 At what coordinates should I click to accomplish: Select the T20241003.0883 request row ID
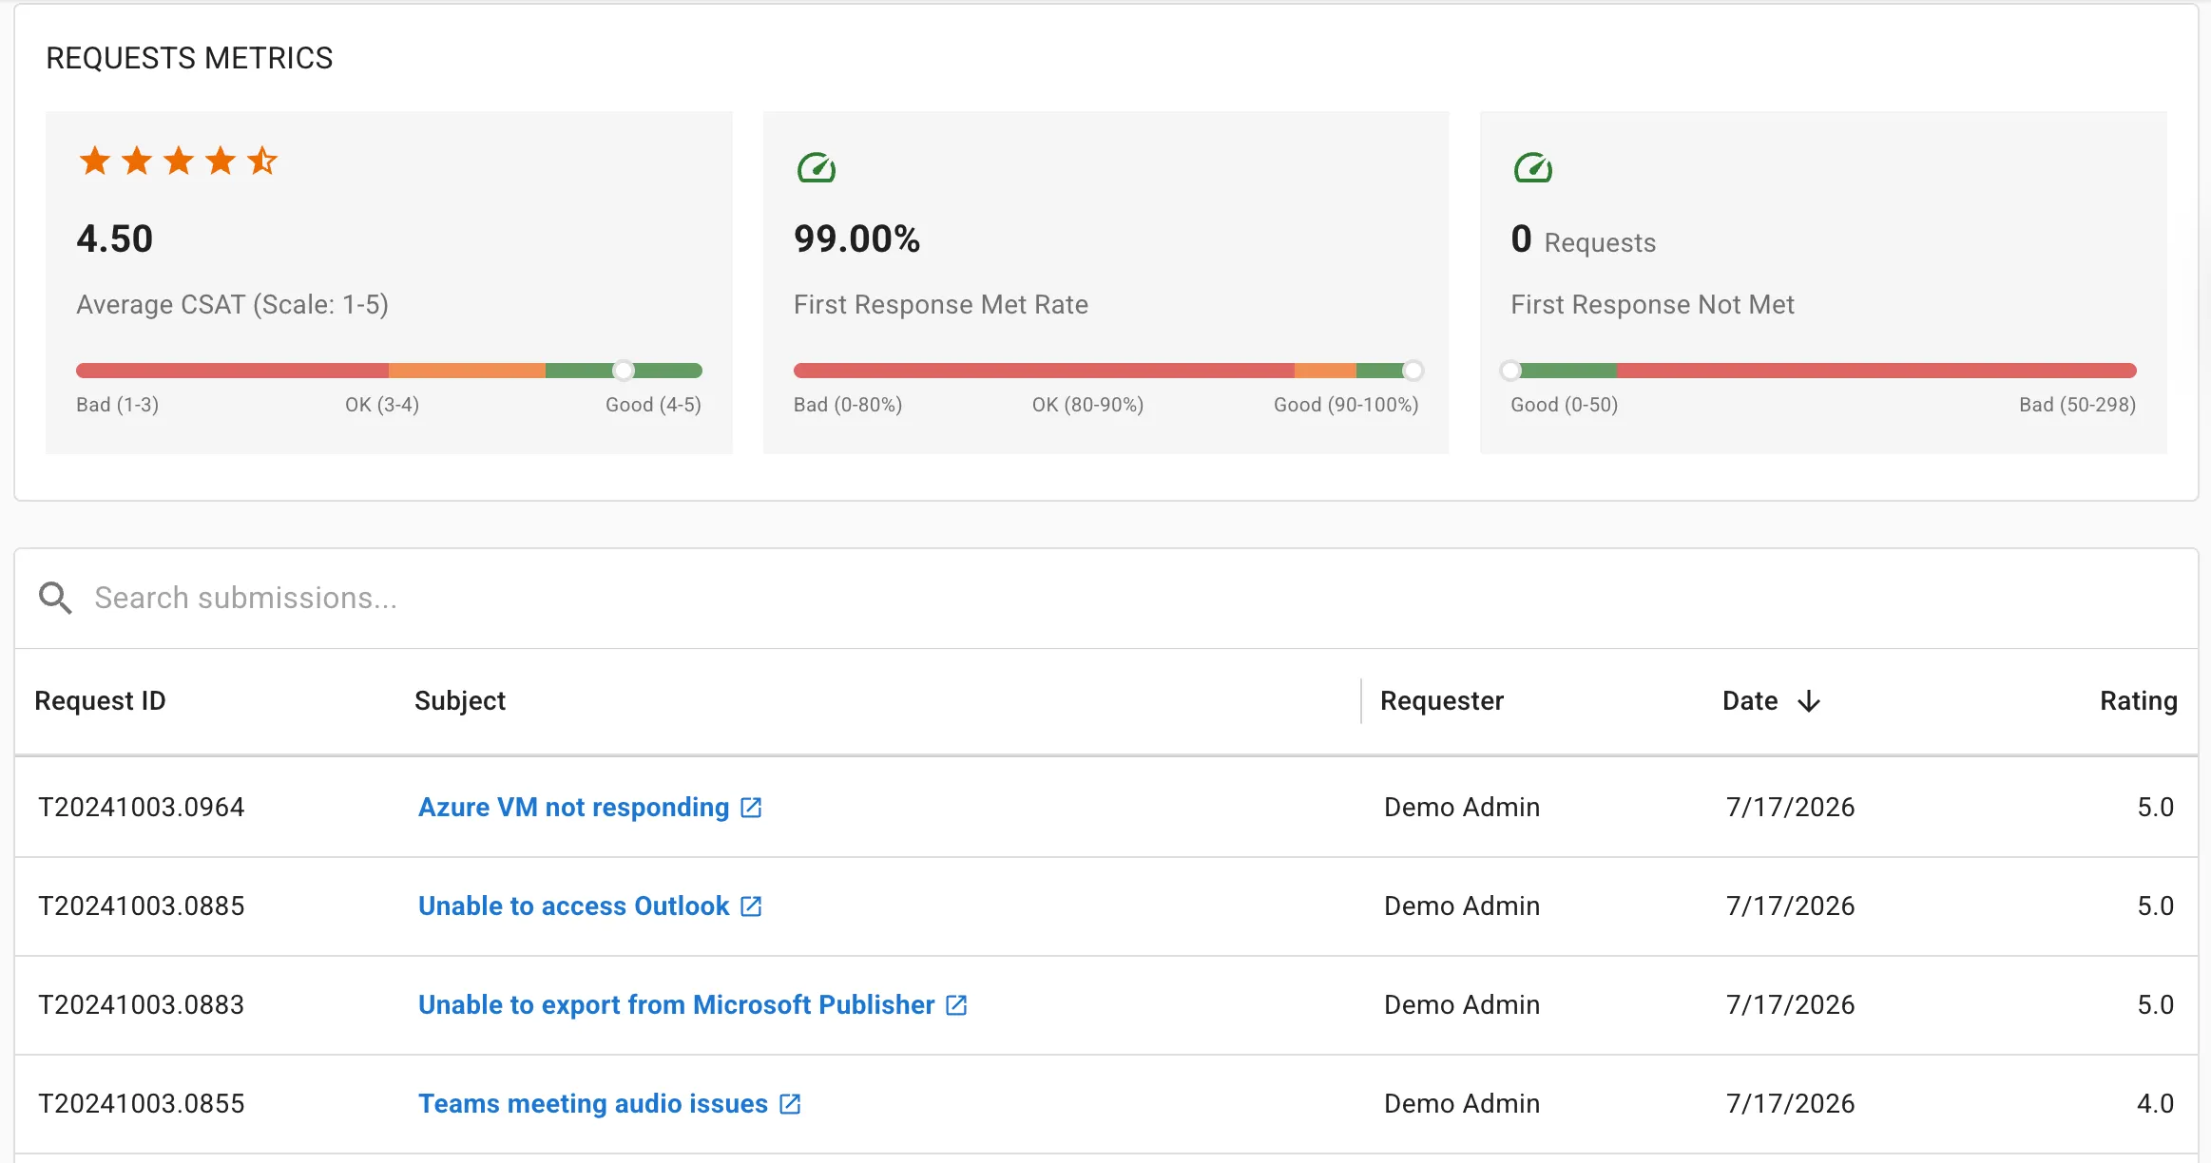click(141, 1005)
